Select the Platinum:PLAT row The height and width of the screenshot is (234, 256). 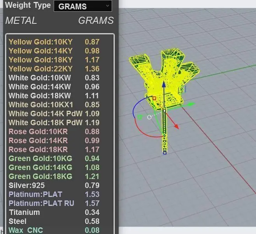click(54, 194)
